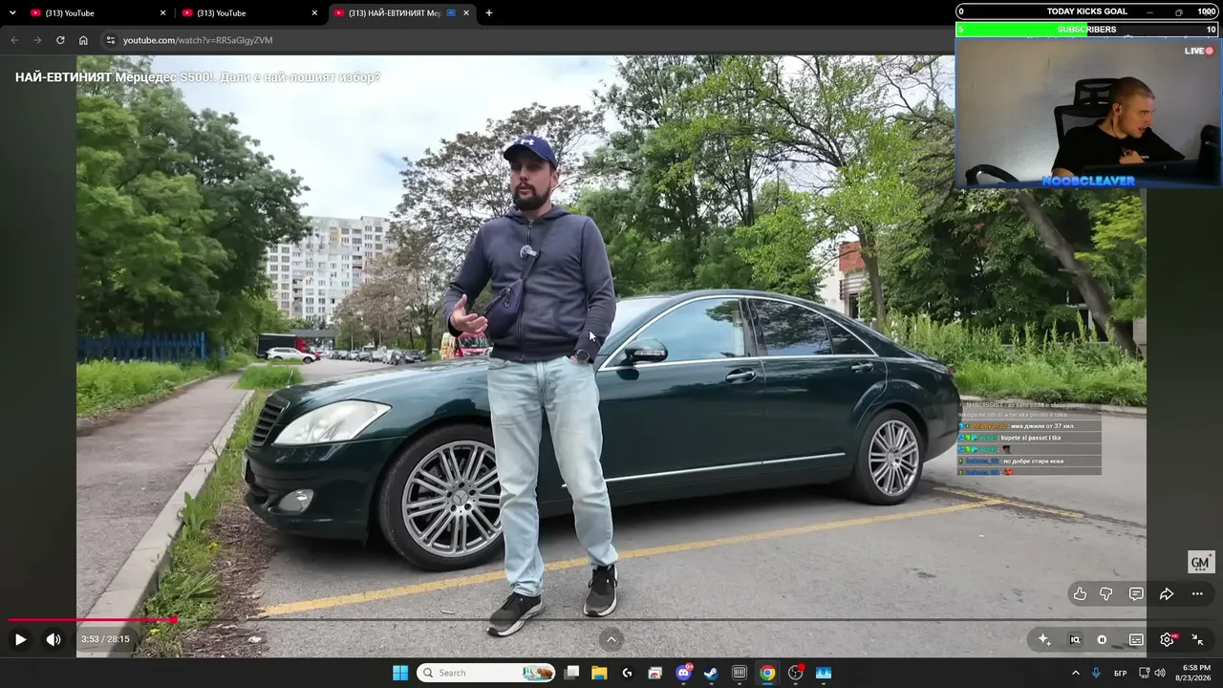This screenshot has width=1223, height=688.
Task: Open the system volume tray icon
Action: (1160, 673)
